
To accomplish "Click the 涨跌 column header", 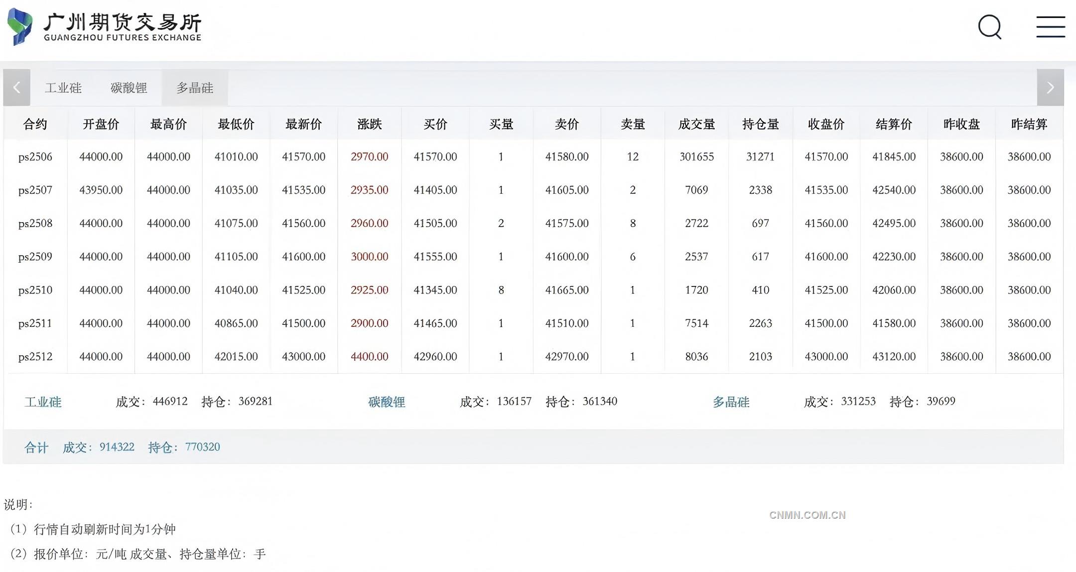I will (x=369, y=124).
